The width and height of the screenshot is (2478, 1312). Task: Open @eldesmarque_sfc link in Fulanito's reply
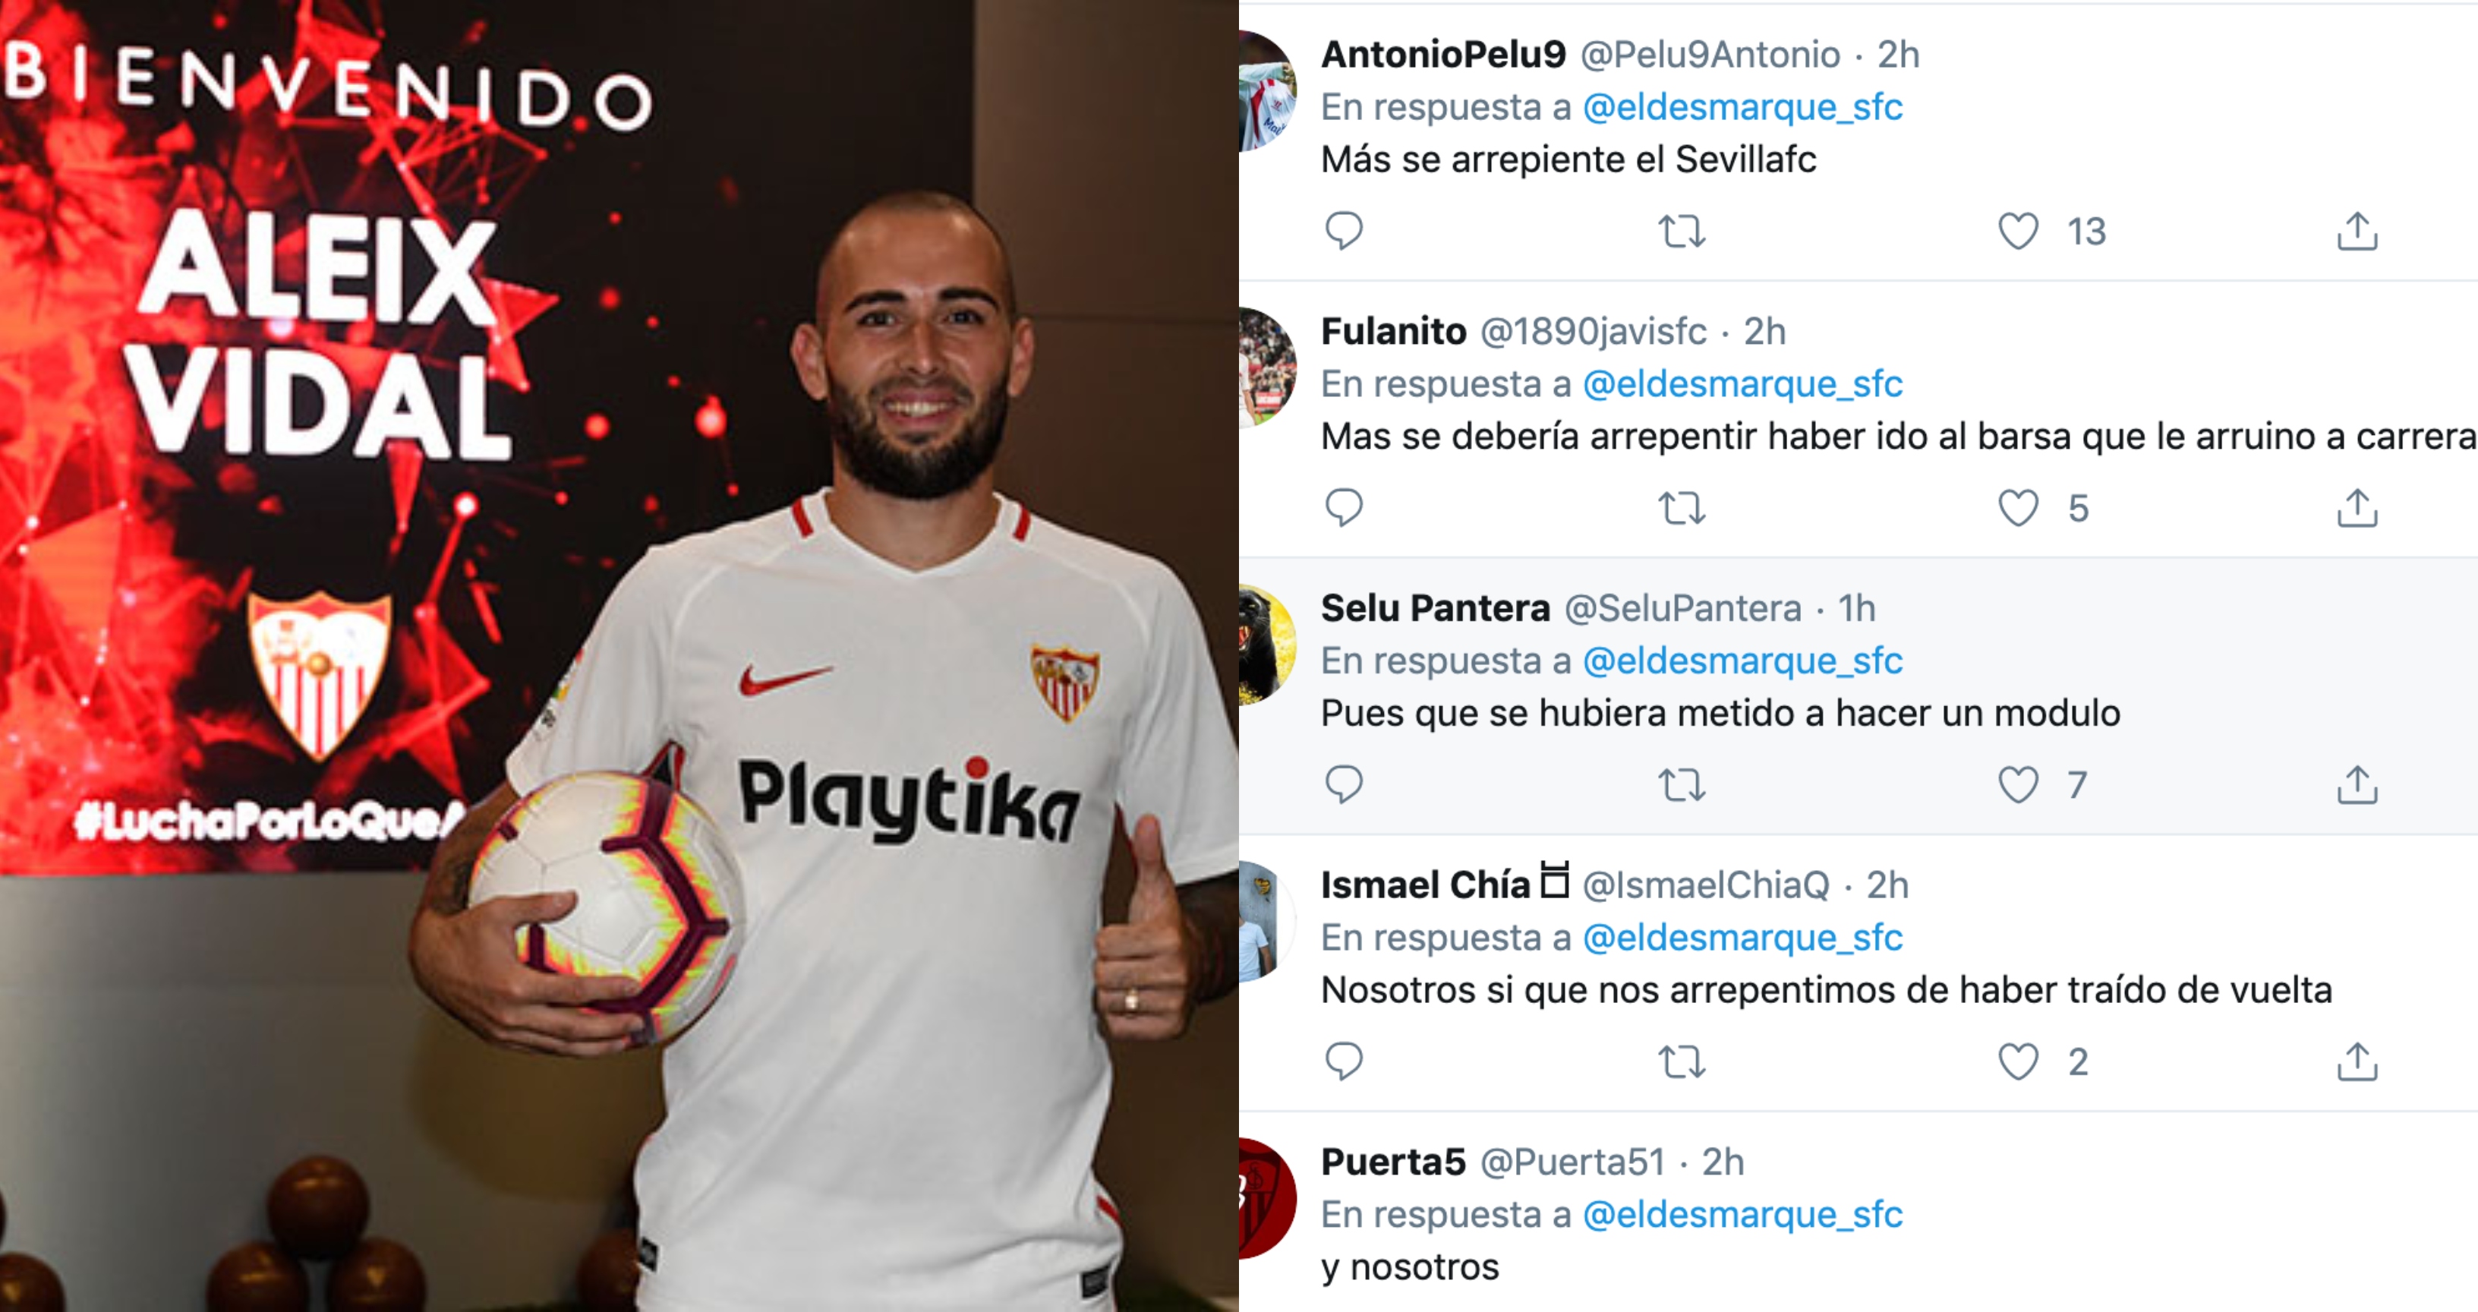(1742, 383)
